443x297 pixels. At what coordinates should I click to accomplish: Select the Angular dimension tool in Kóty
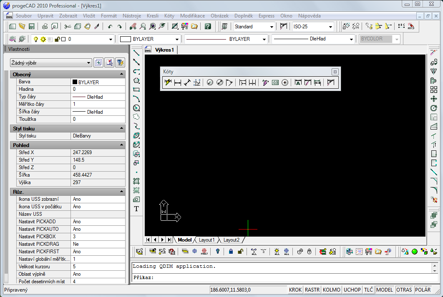pyautogui.click(x=229, y=82)
